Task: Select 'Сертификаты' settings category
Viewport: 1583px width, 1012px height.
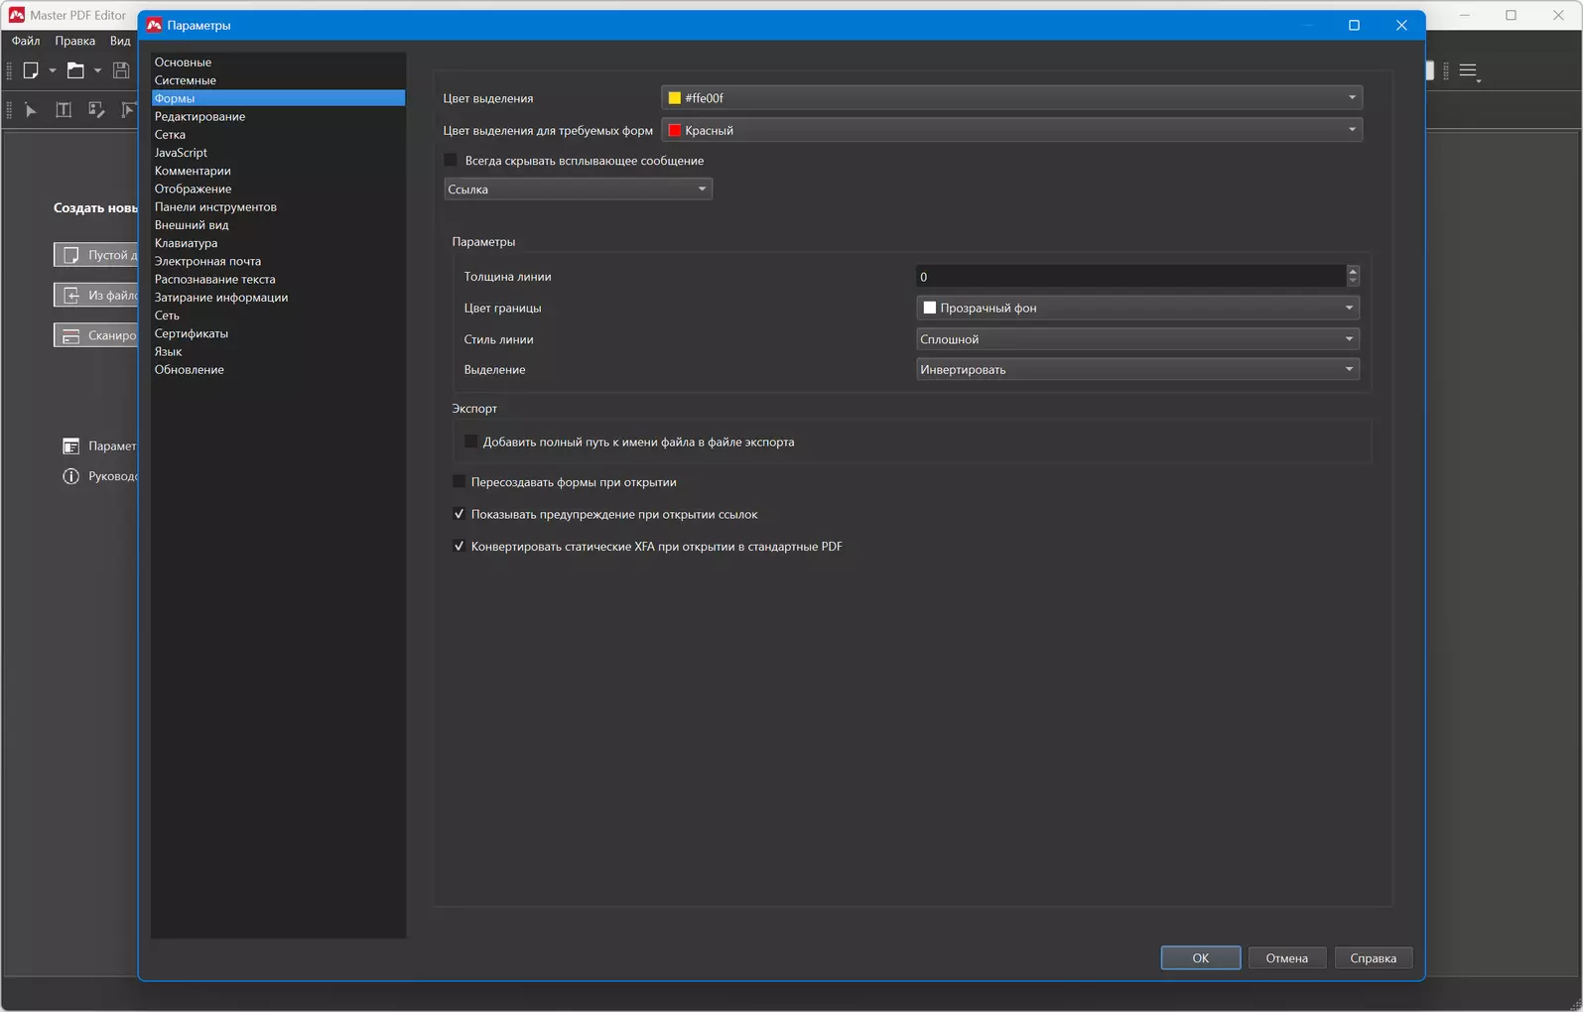Action: pyautogui.click(x=278, y=333)
